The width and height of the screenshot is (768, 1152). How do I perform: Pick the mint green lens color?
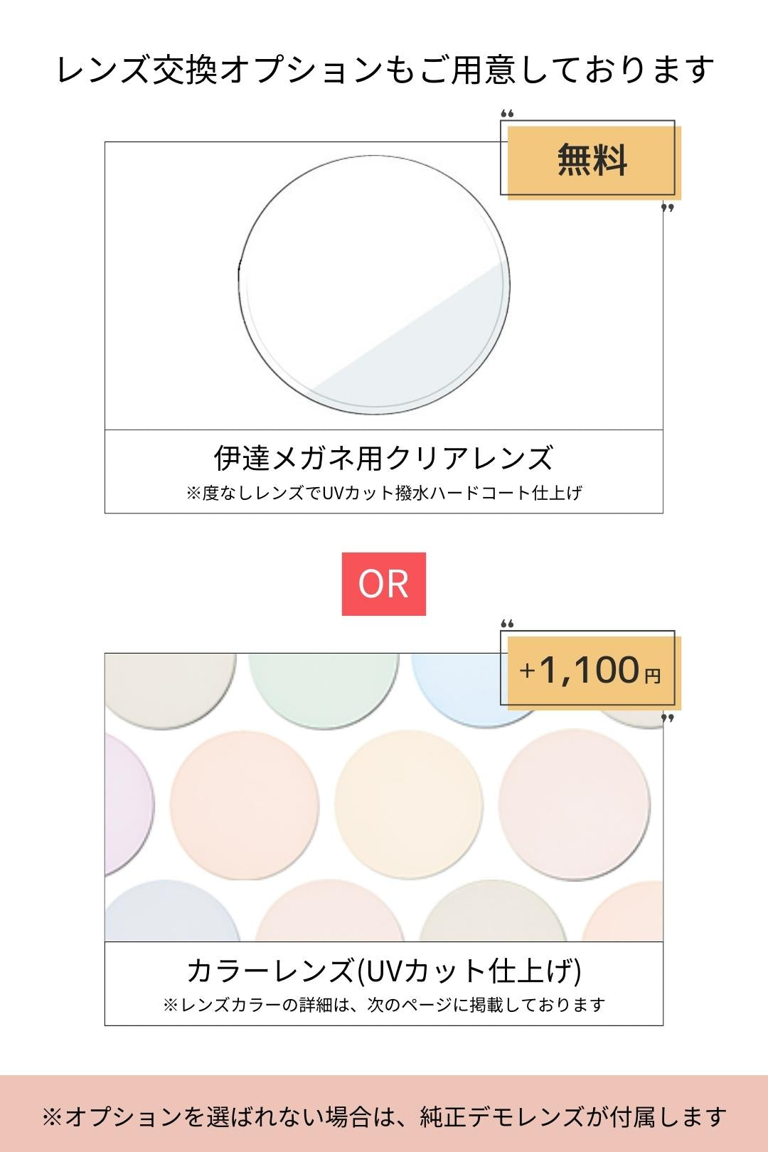tap(324, 686)
